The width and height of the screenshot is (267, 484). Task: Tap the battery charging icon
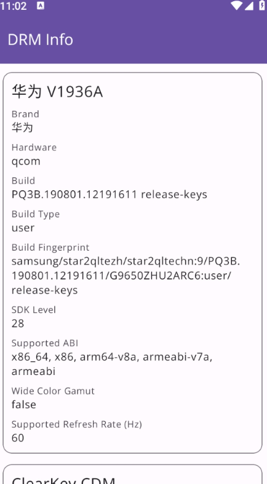pos(261,6)
